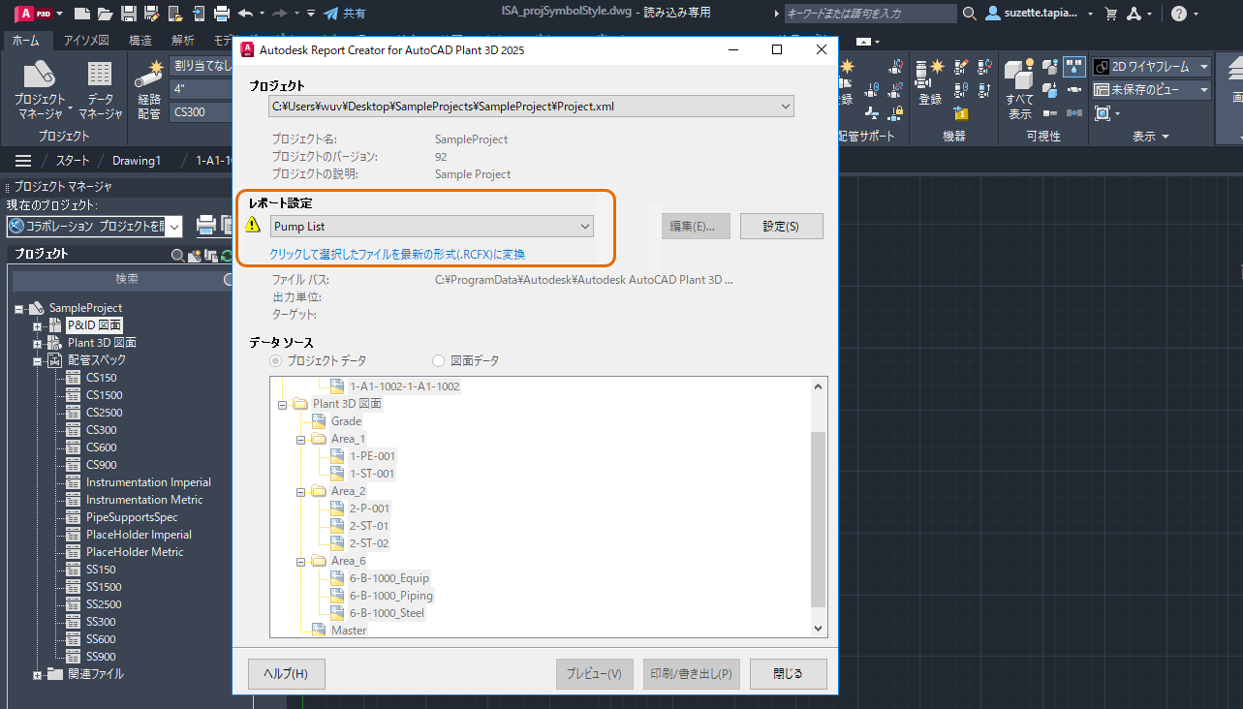Click the warning icon beside Pump List
Screen dimensions: 1243x709
(x=253, y=226)
